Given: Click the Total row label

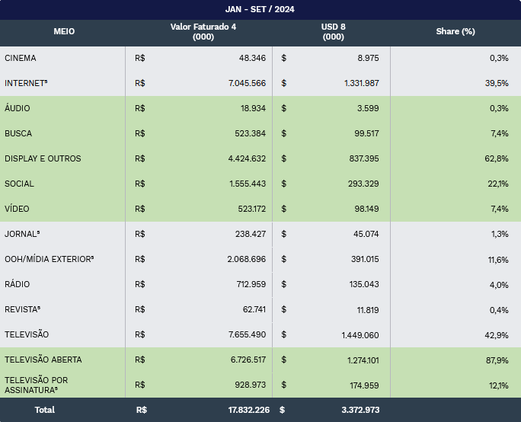Looking at the screenshot, I should [x=44, y=410].
